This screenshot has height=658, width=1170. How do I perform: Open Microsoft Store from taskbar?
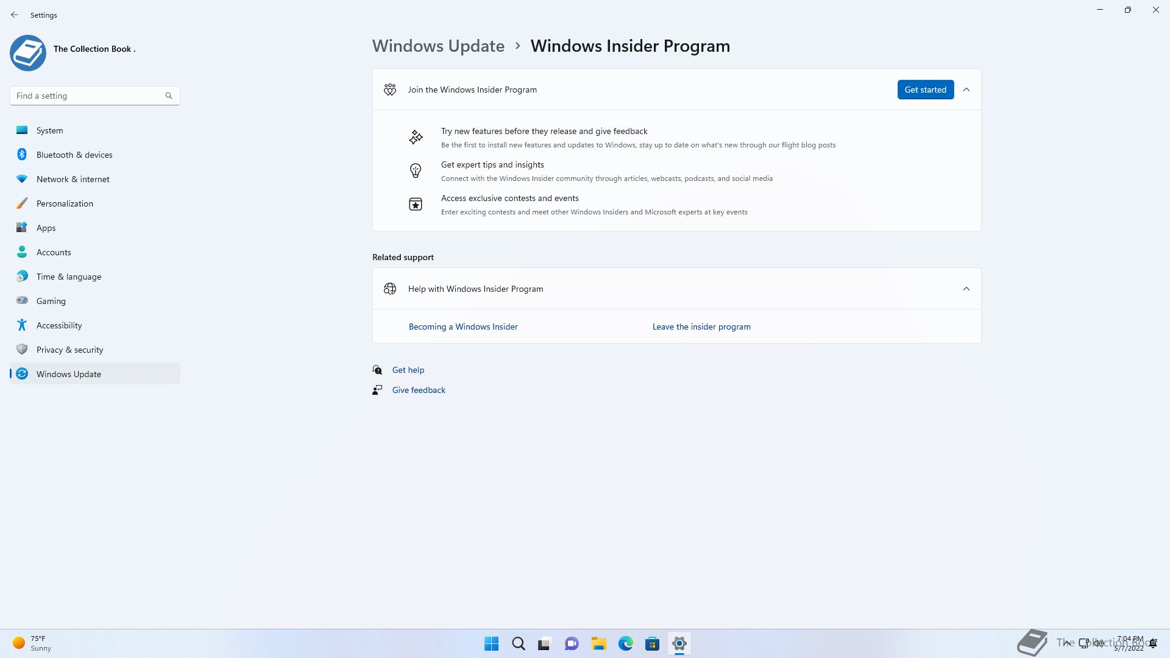click(652, 643)
